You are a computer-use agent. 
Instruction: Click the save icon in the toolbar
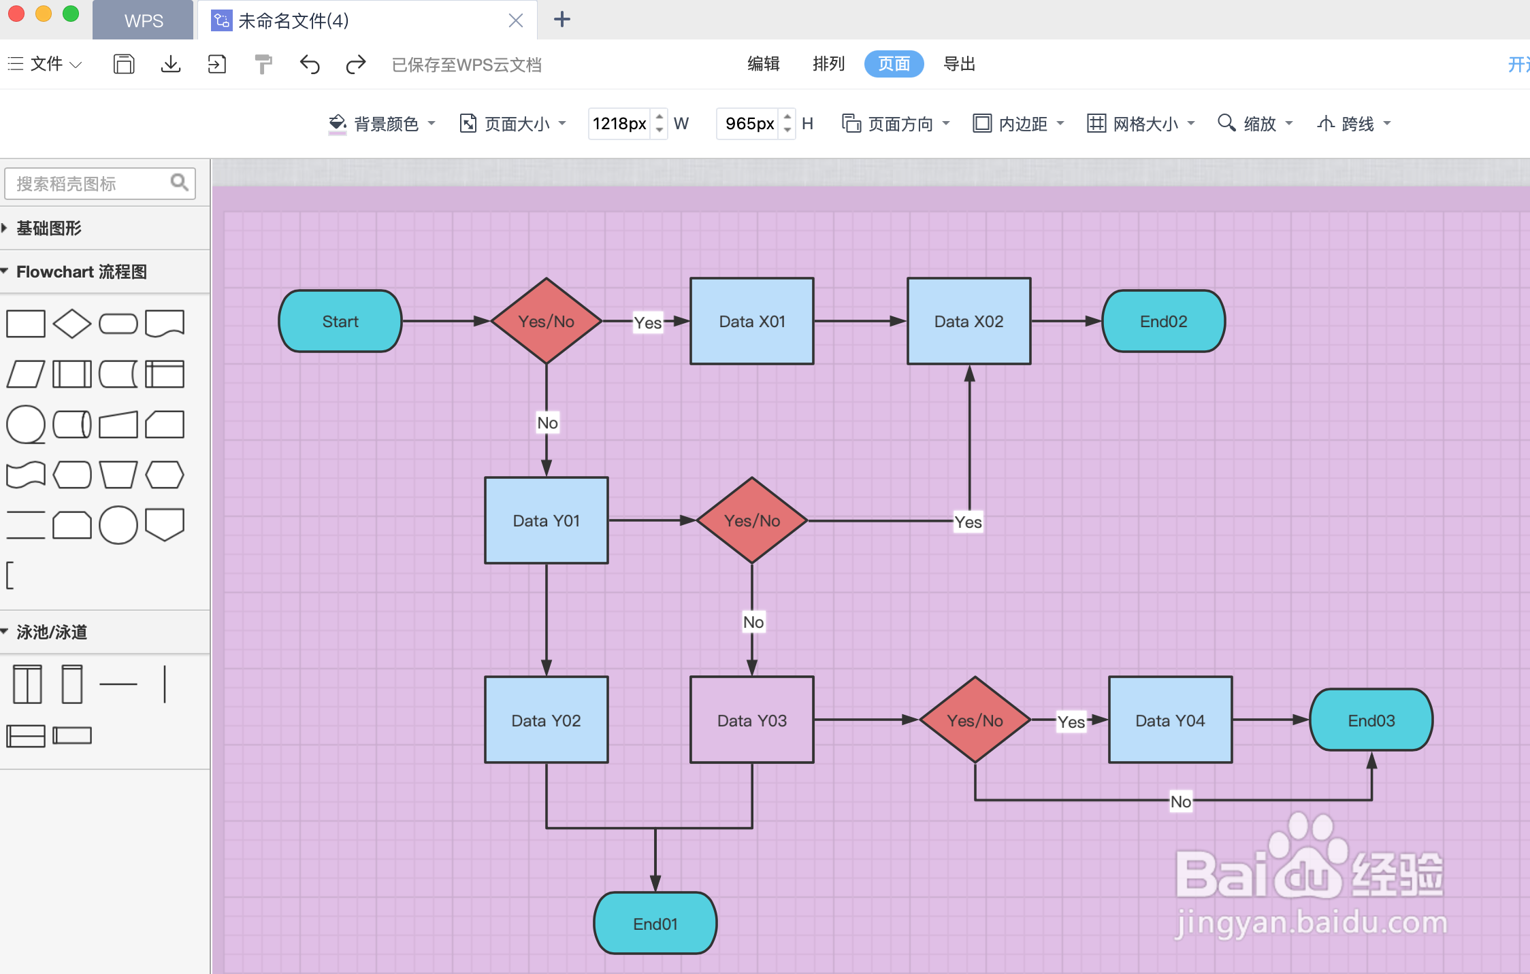click(x=124, y=64)
